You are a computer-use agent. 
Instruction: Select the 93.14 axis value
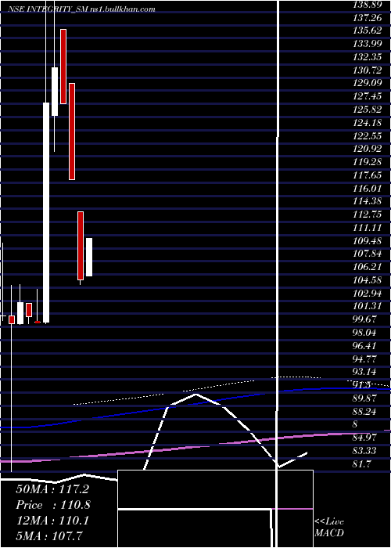click(x=365, y=372)
